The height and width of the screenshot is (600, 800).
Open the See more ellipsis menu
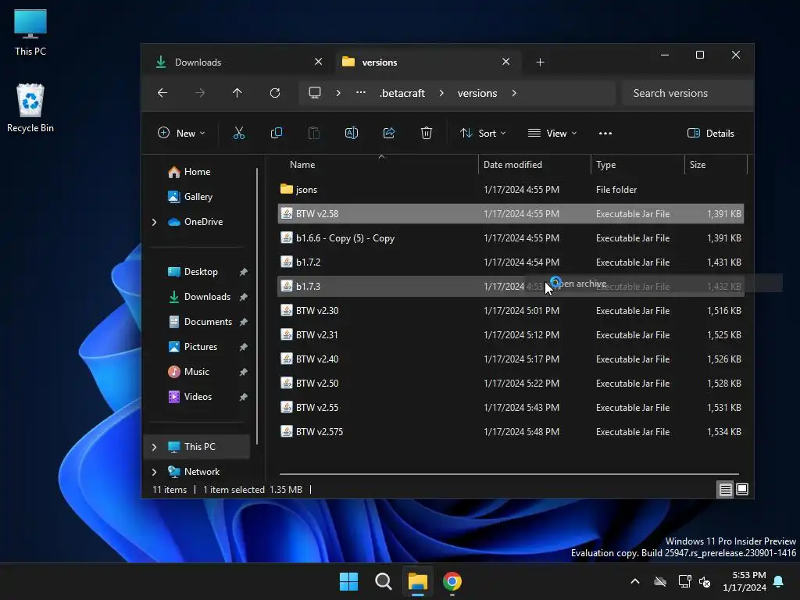coord(605,133)
